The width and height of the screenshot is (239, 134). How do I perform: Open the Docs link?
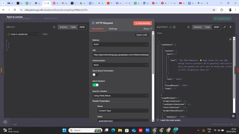(148, 29)
